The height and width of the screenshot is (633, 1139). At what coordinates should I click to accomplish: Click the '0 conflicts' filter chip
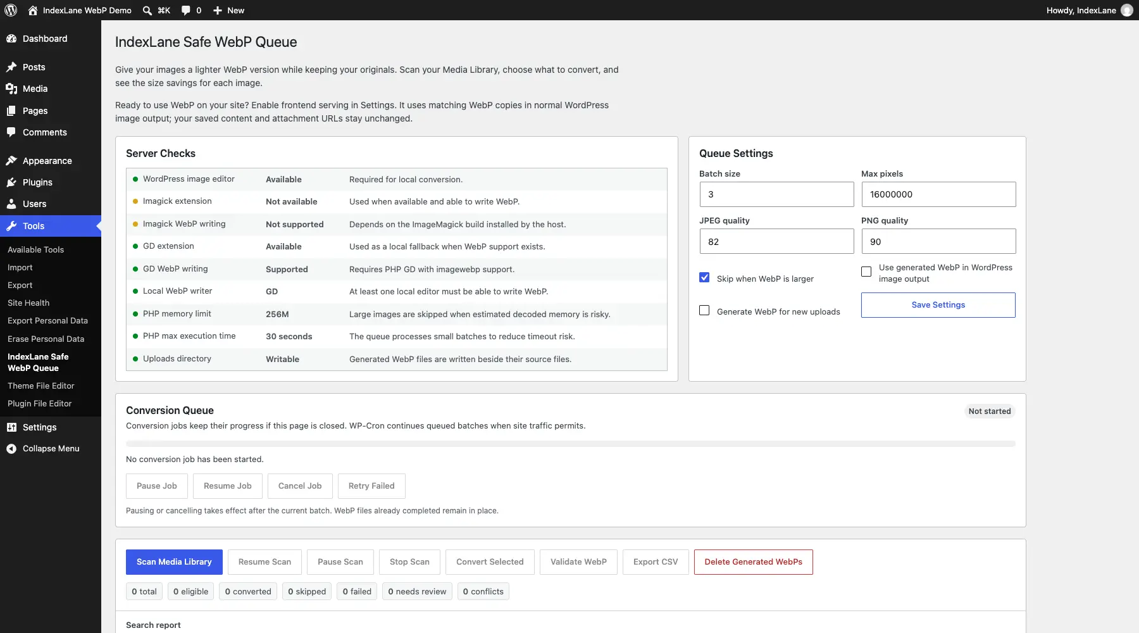[x=483, y=591]
